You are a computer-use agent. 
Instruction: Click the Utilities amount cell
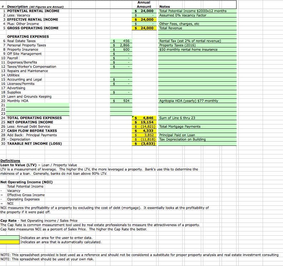click(121, 75)
